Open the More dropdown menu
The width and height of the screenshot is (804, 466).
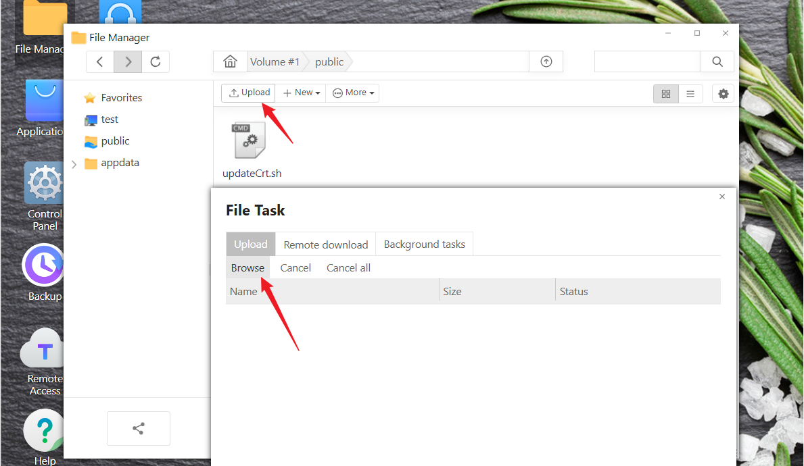352,93
